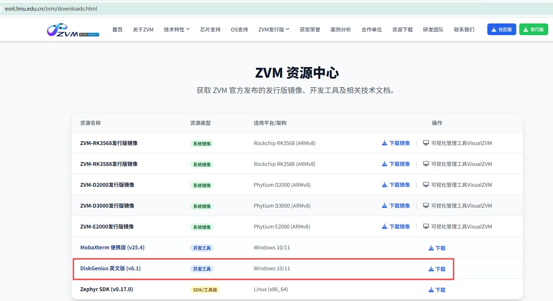
Task: Click download icon in Zephyr SDK row
Action: [431, 290]
